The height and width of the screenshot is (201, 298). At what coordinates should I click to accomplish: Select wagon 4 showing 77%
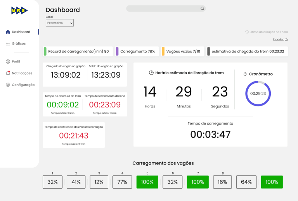[x=122, y=182]
